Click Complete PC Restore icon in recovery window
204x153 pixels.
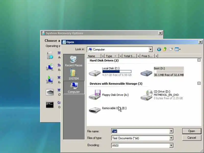(50, 80)
